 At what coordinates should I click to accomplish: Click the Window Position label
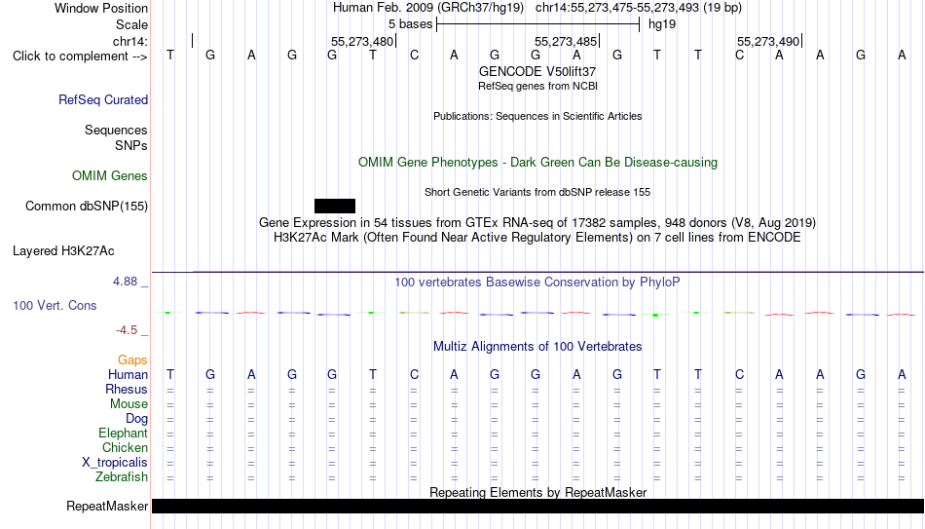[101, 8]
